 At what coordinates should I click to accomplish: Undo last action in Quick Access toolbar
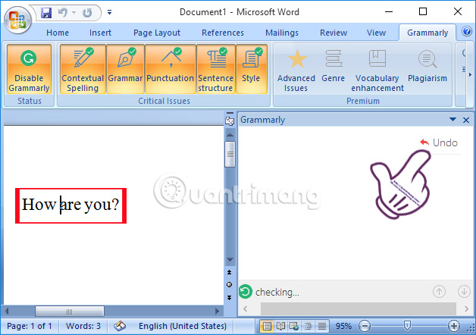(63, 12)
